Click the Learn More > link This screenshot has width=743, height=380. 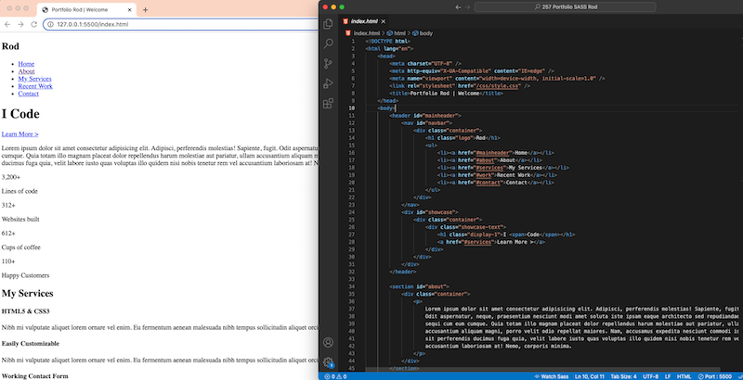coord(20,134)
